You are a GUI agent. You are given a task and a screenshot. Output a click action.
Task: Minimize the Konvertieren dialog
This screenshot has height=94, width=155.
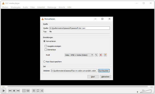click(x=95, y=19)
